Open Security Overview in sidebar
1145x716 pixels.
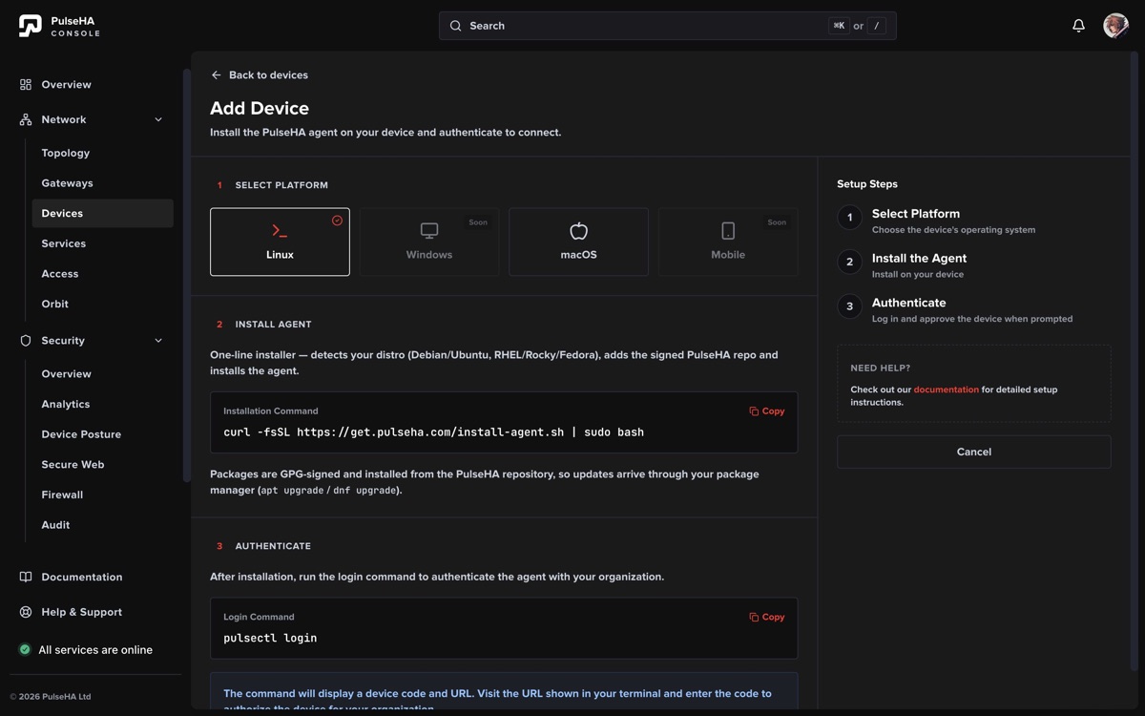click(x=102, y=374)
